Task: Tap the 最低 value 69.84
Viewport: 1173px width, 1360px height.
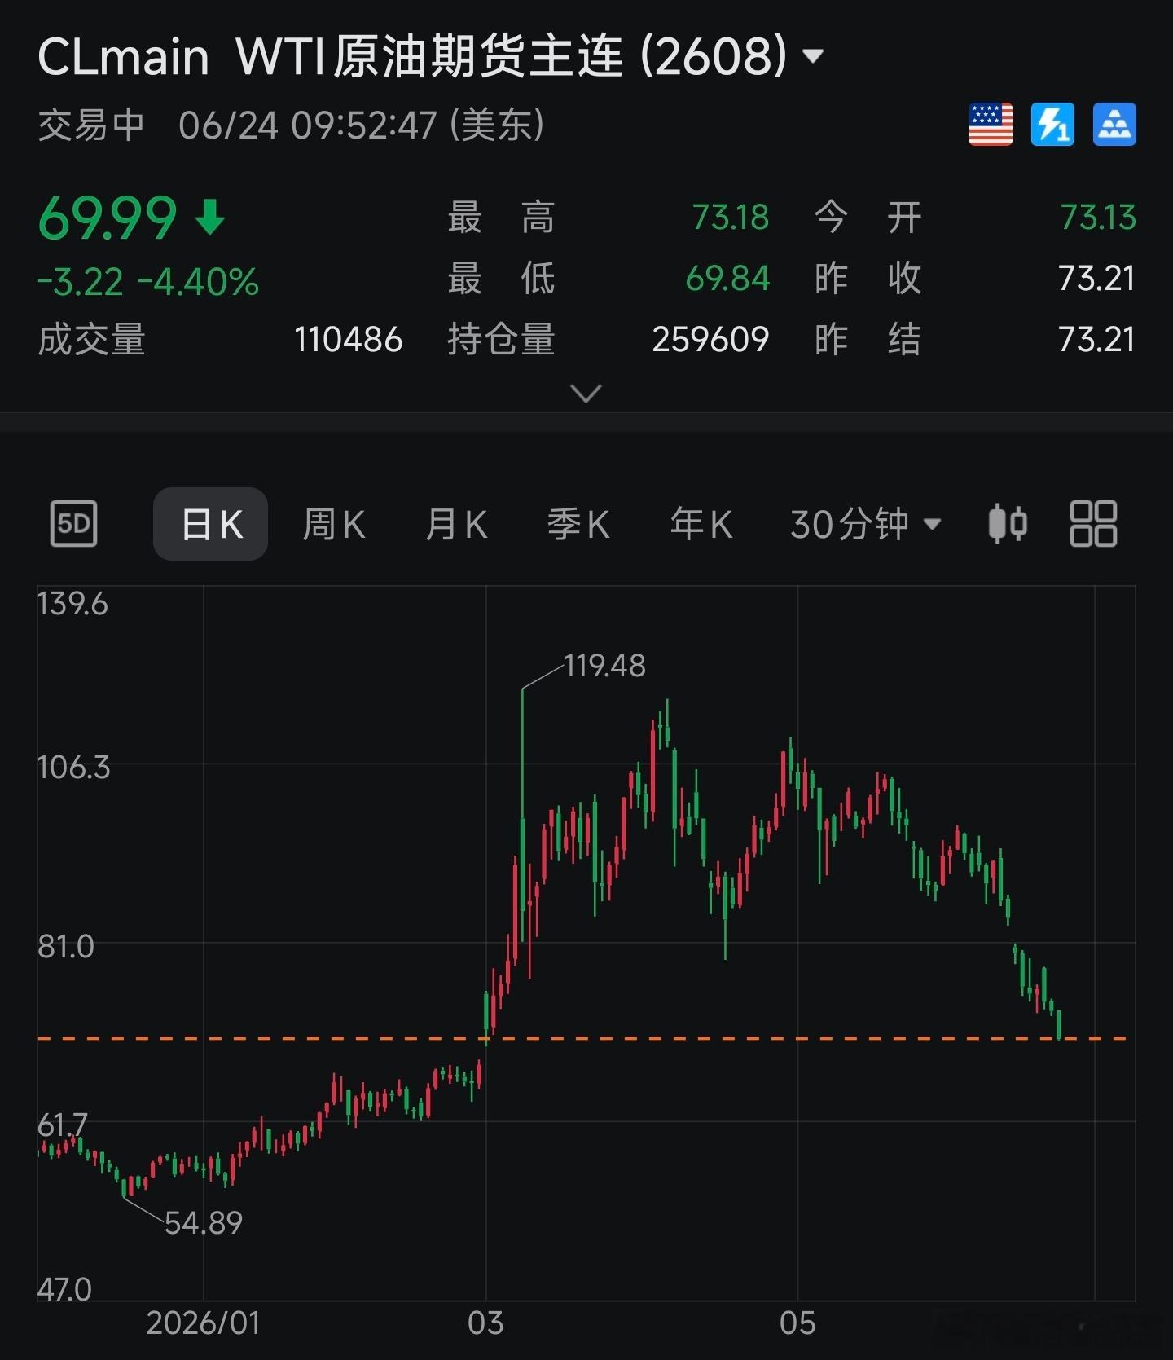Action: tap(727, 279)
